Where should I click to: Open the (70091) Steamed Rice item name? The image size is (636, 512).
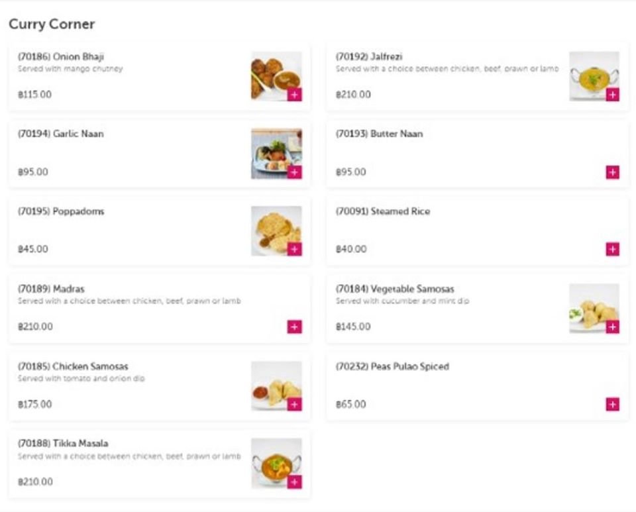tap(383, 211)
